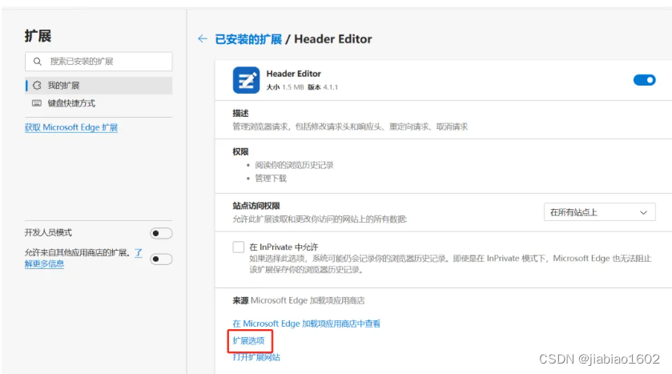Click the keyboard icon beside 键盘快捷方式
Viewport: 672px width, 374px height.
tap(37, 103)
